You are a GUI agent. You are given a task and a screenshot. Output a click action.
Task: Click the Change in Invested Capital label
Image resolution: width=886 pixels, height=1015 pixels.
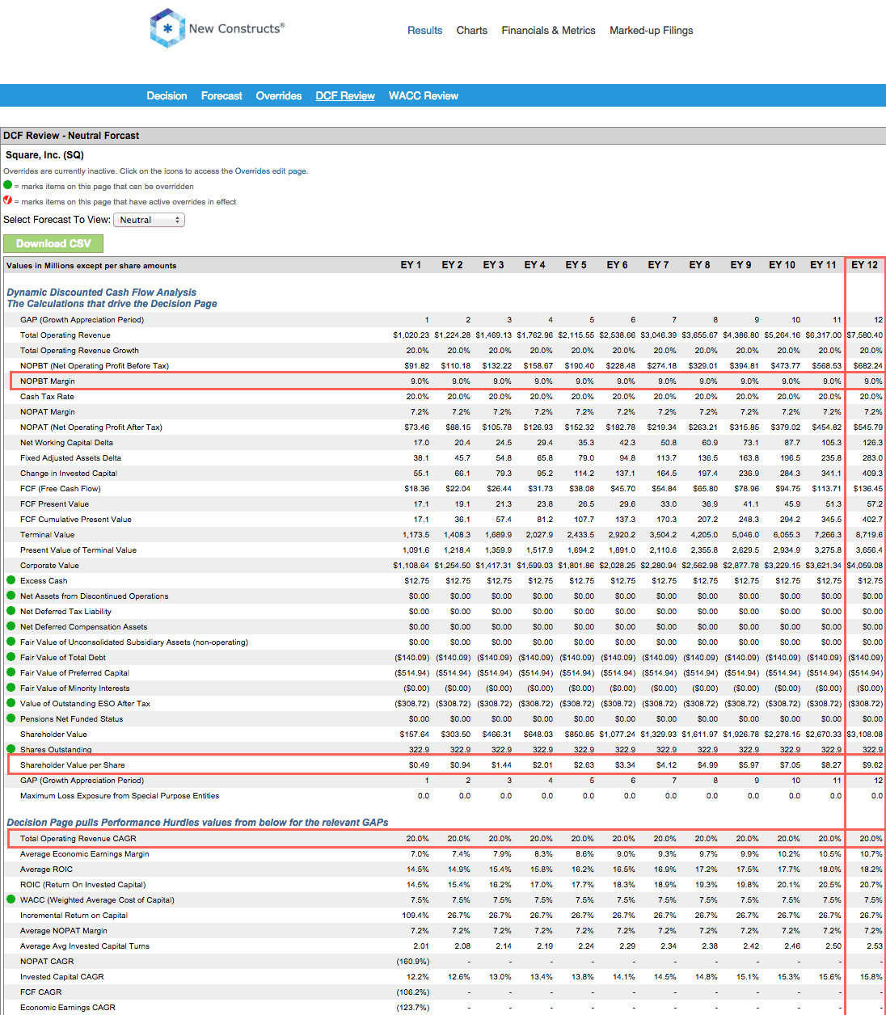[x=69, y=474]
